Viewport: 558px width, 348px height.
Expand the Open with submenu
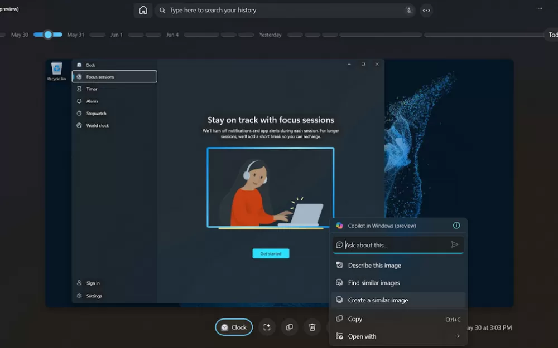(x=398, y=336)
